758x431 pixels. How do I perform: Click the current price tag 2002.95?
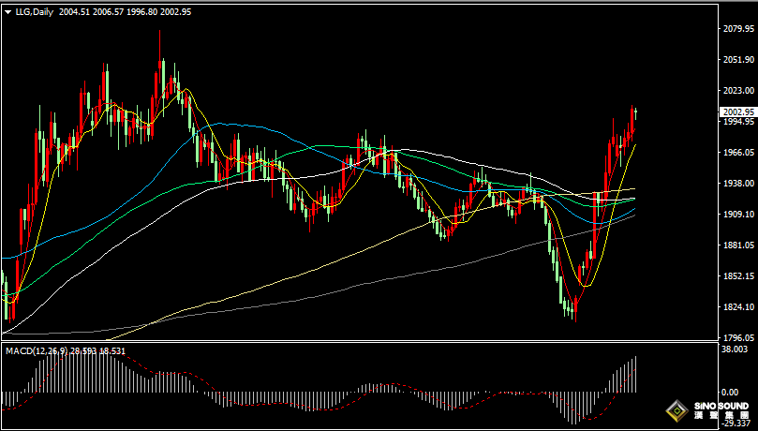click(x=737, y=111)
